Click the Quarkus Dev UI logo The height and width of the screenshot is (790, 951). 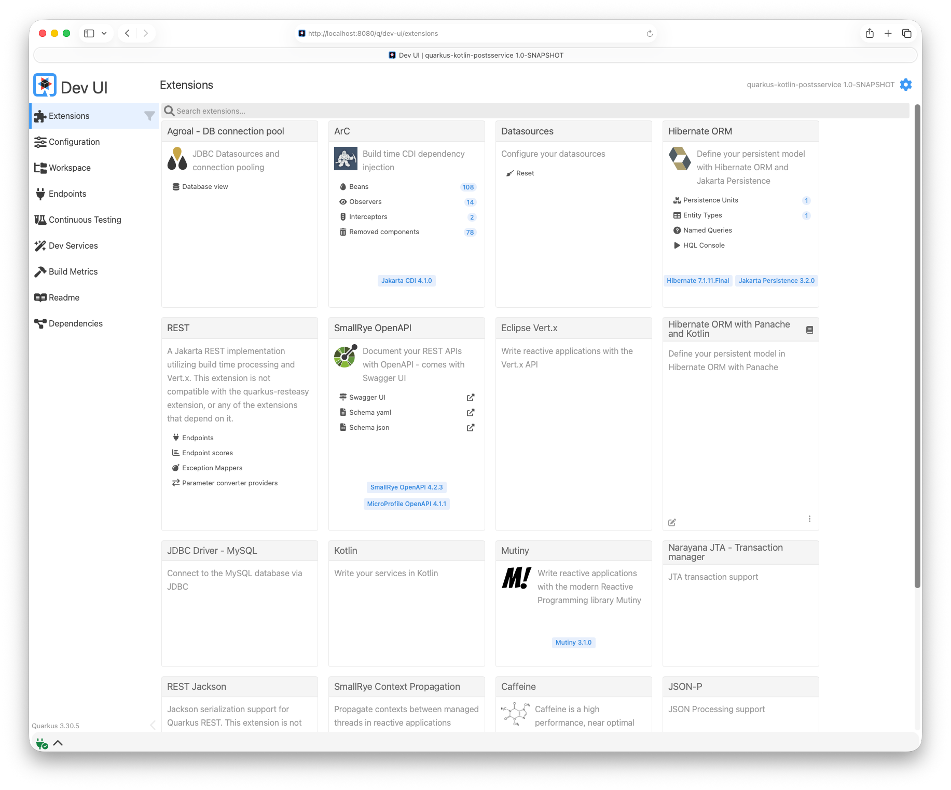[45, 85]
